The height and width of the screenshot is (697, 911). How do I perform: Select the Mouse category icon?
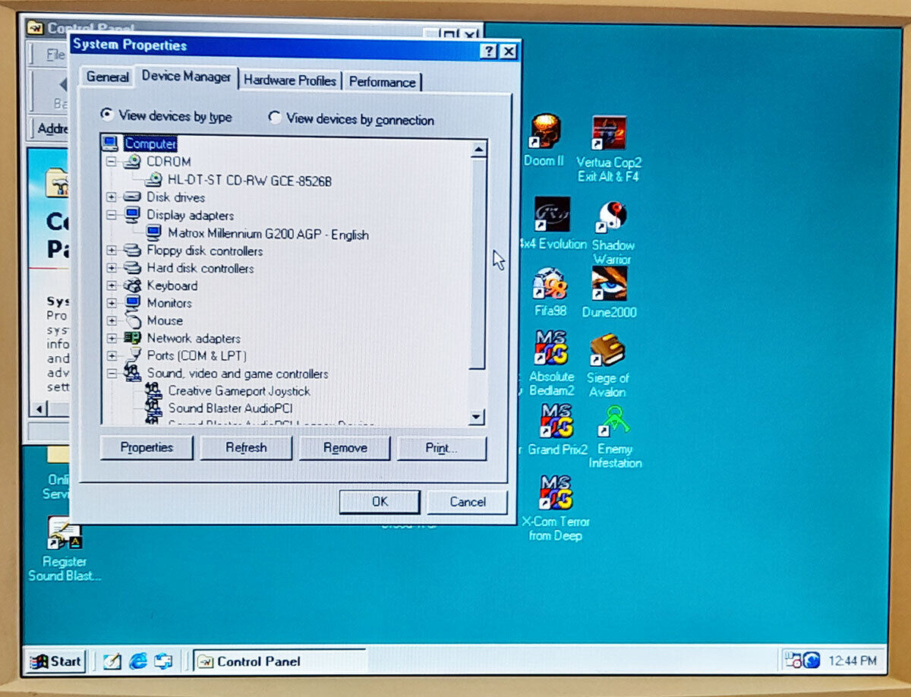tap(133, 320)
